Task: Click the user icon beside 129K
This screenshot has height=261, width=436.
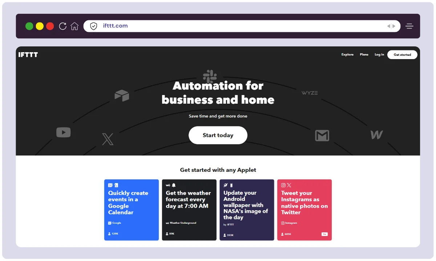Action: 109,234
